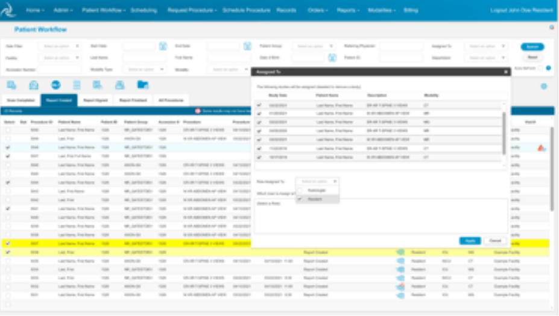Toggle the Auto Refresh checkbox
Viewport: 559px width, 316px height.
tap(540, 68)
